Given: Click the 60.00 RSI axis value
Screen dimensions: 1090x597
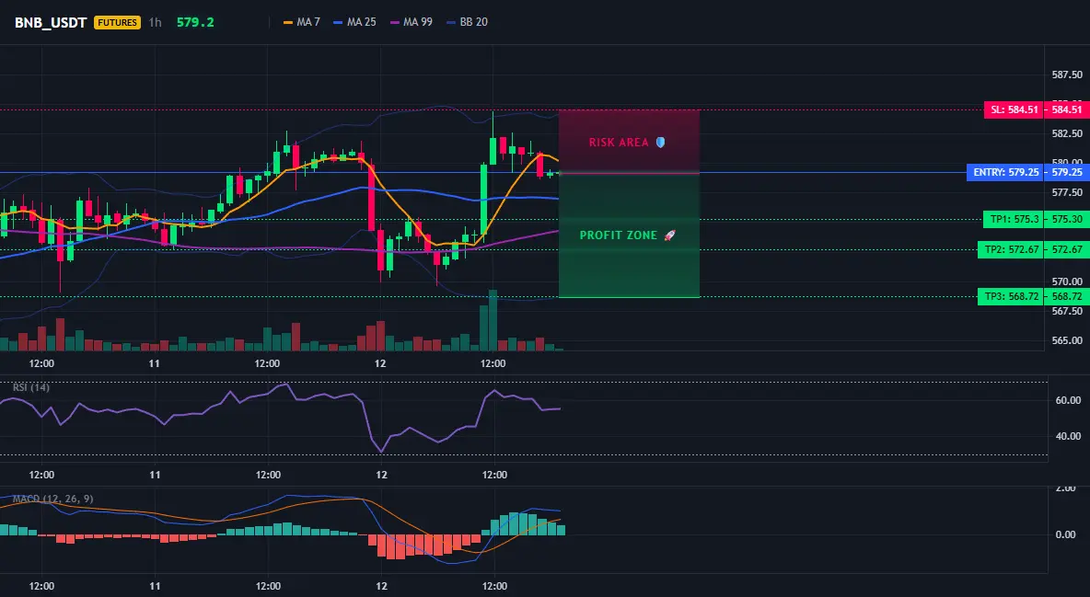Looking at the screenshot, I should coord(1069,400).
